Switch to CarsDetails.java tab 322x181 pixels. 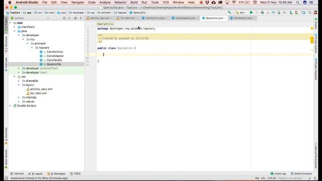[243, 18]
